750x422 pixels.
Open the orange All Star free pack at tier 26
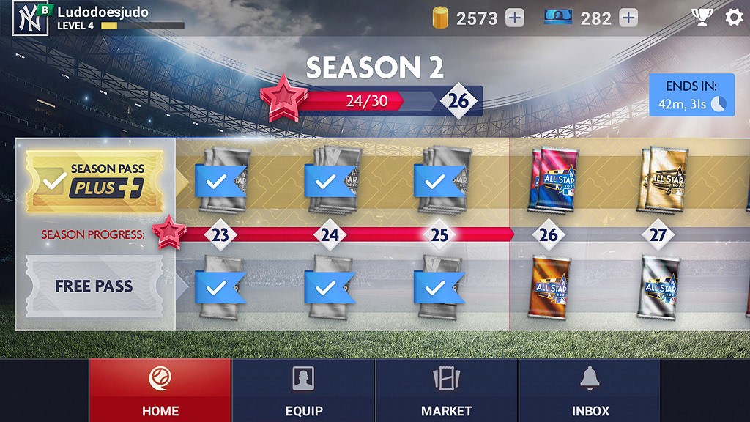(549, 287)
